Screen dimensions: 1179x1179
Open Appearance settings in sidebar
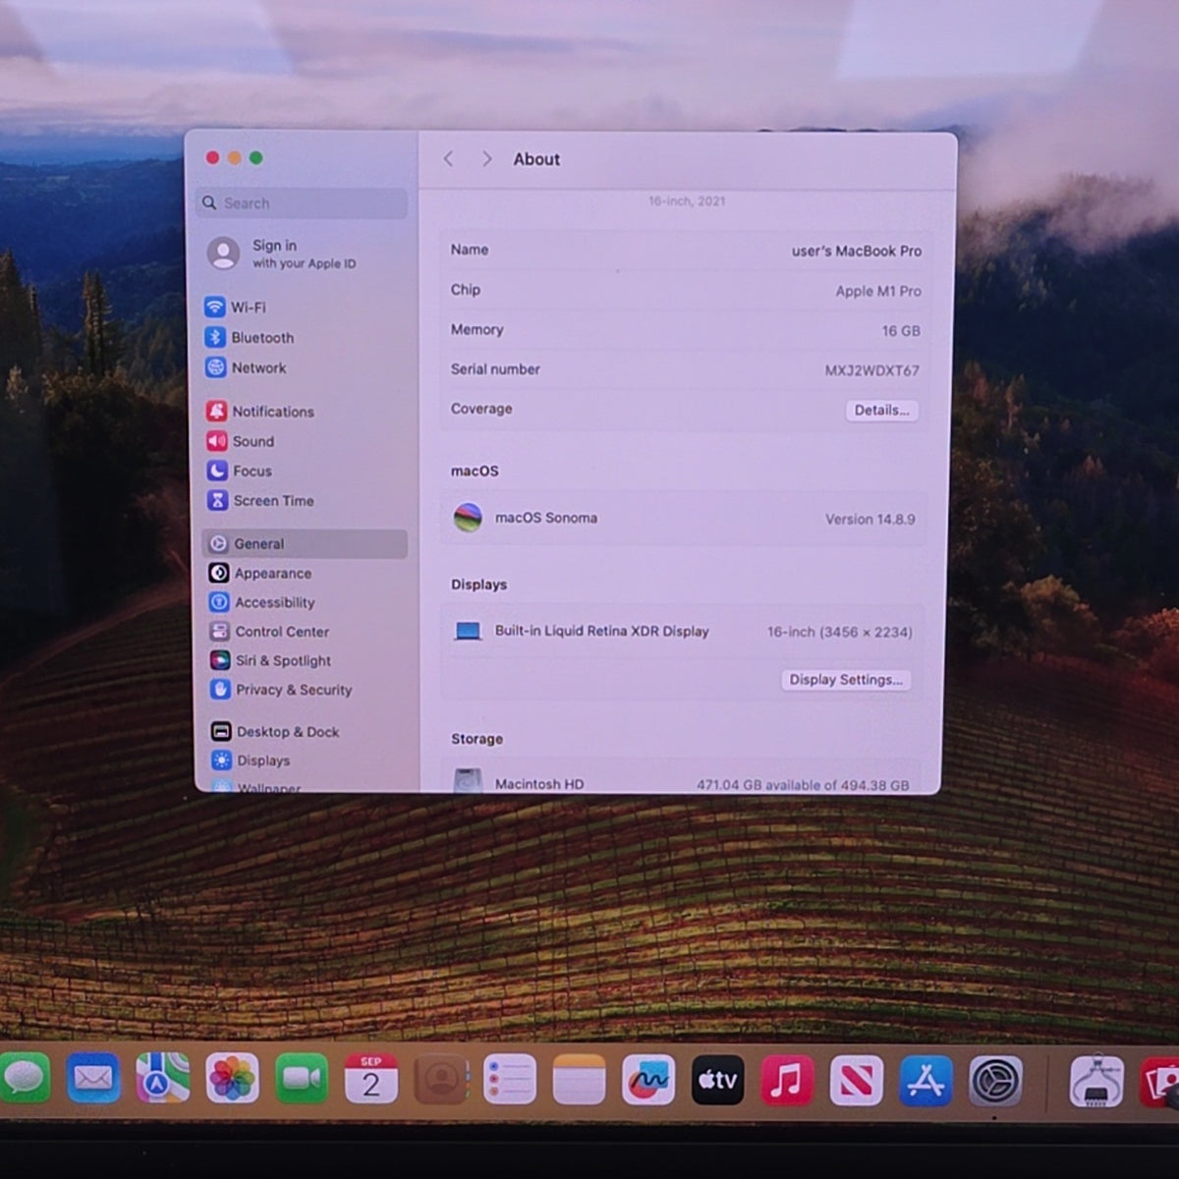click(x=260, y=573)
